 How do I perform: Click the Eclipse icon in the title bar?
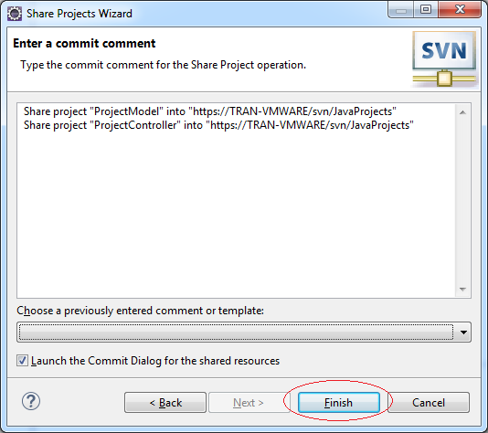15,14
